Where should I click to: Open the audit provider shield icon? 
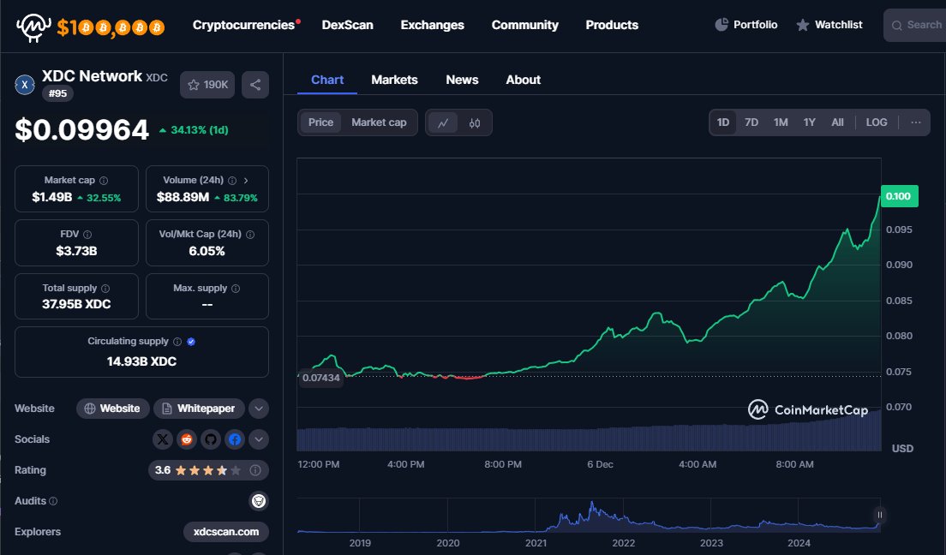pos(259,501)
